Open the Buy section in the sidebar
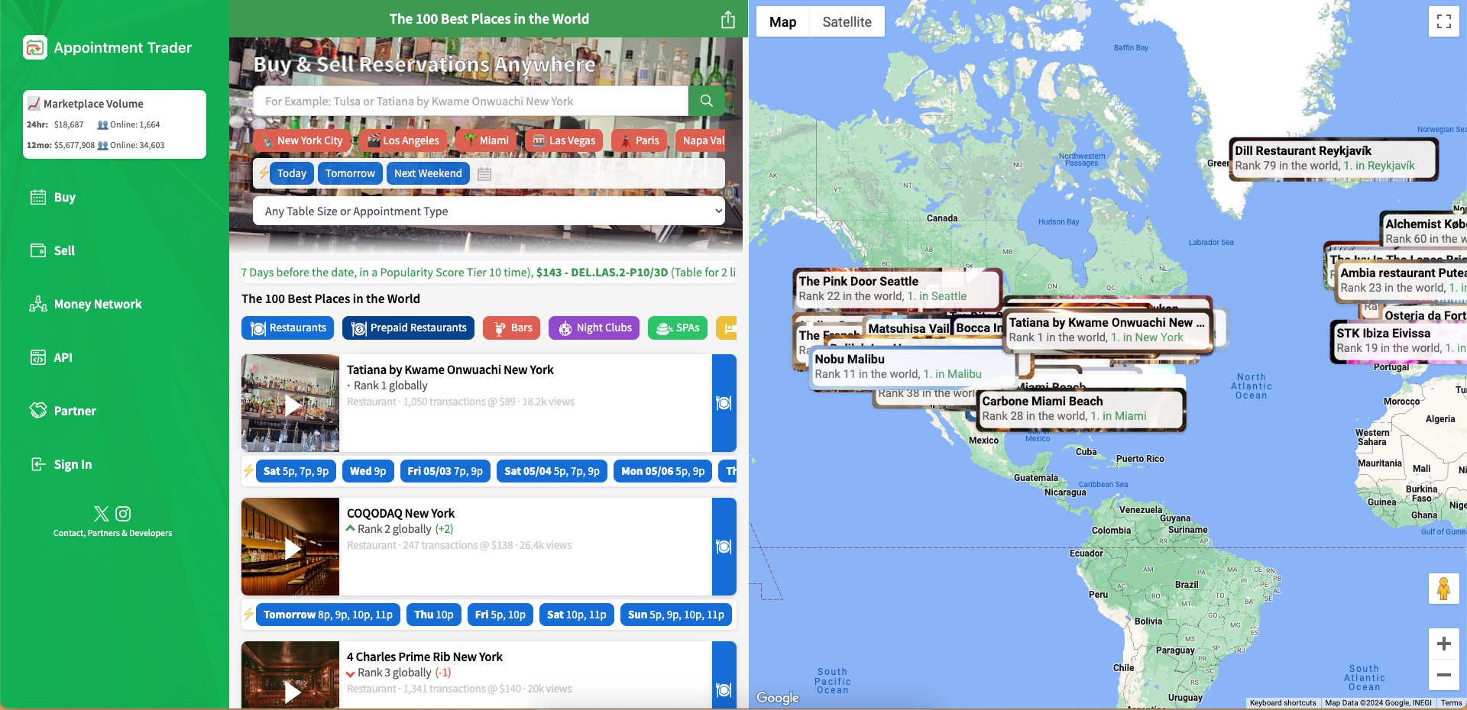1467x710 pixels. click(53, 197)
